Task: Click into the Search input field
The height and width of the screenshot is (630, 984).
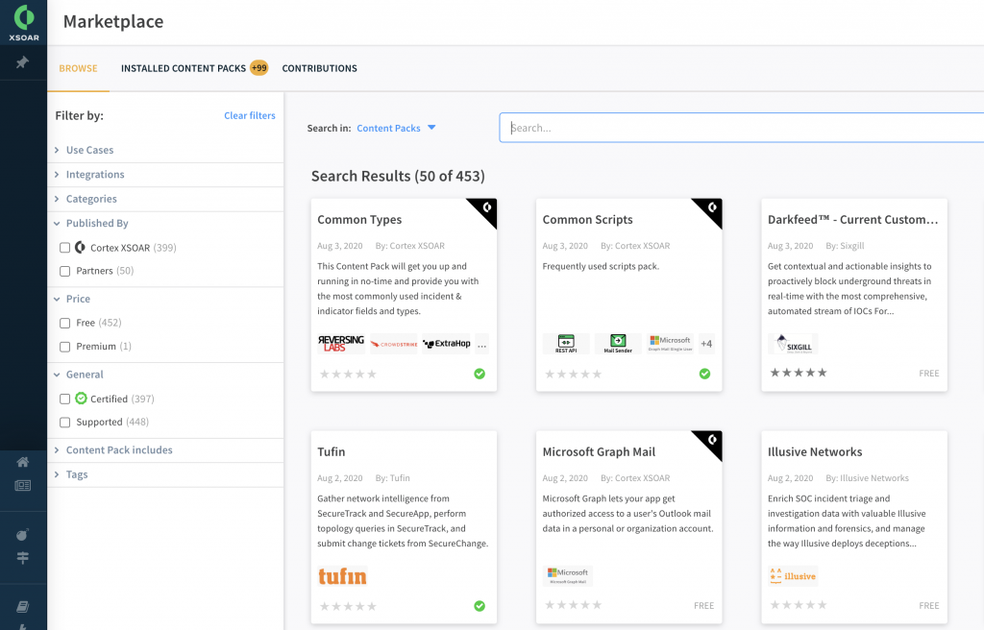Action: click(740, 128)
